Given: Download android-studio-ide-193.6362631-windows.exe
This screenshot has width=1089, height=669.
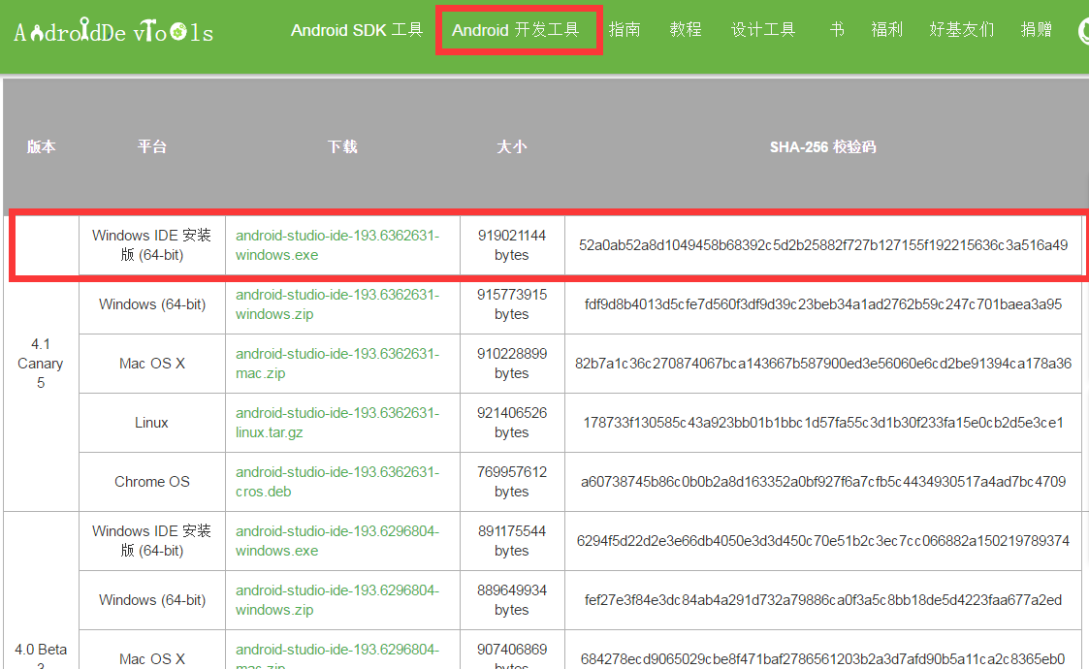Looking at the screenshot, I should [337, 245].
